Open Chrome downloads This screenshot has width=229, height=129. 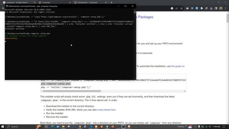tap(211, 8)
